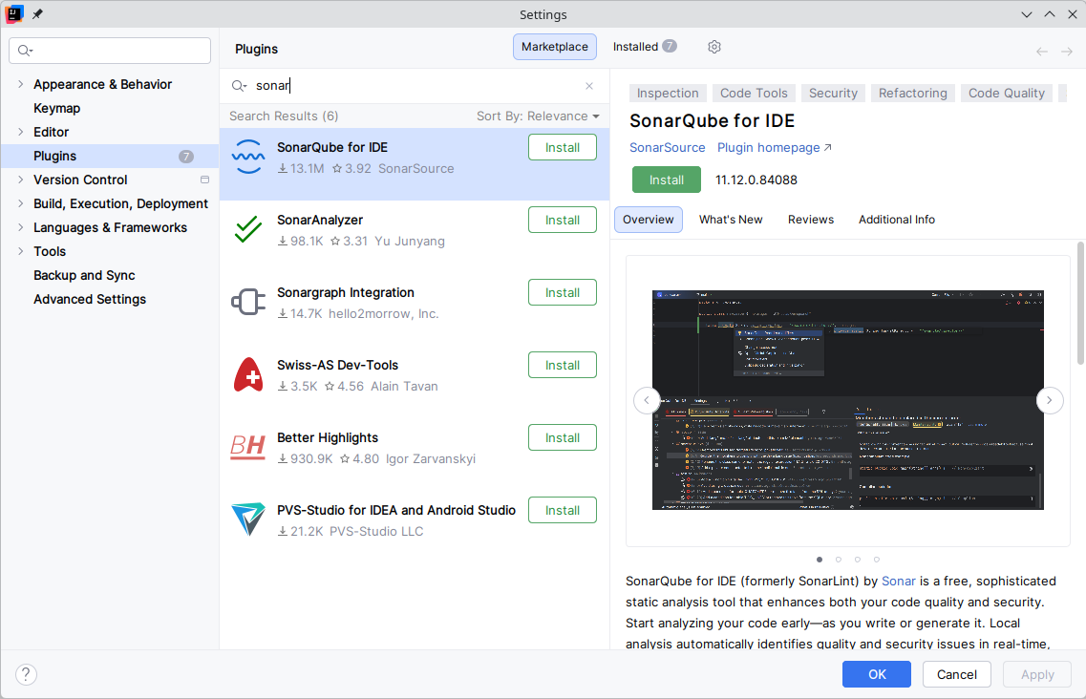The width and height of the screenshot is (1086, 699).
Task: Confirm settings with OK button
Action: [877, 674]
